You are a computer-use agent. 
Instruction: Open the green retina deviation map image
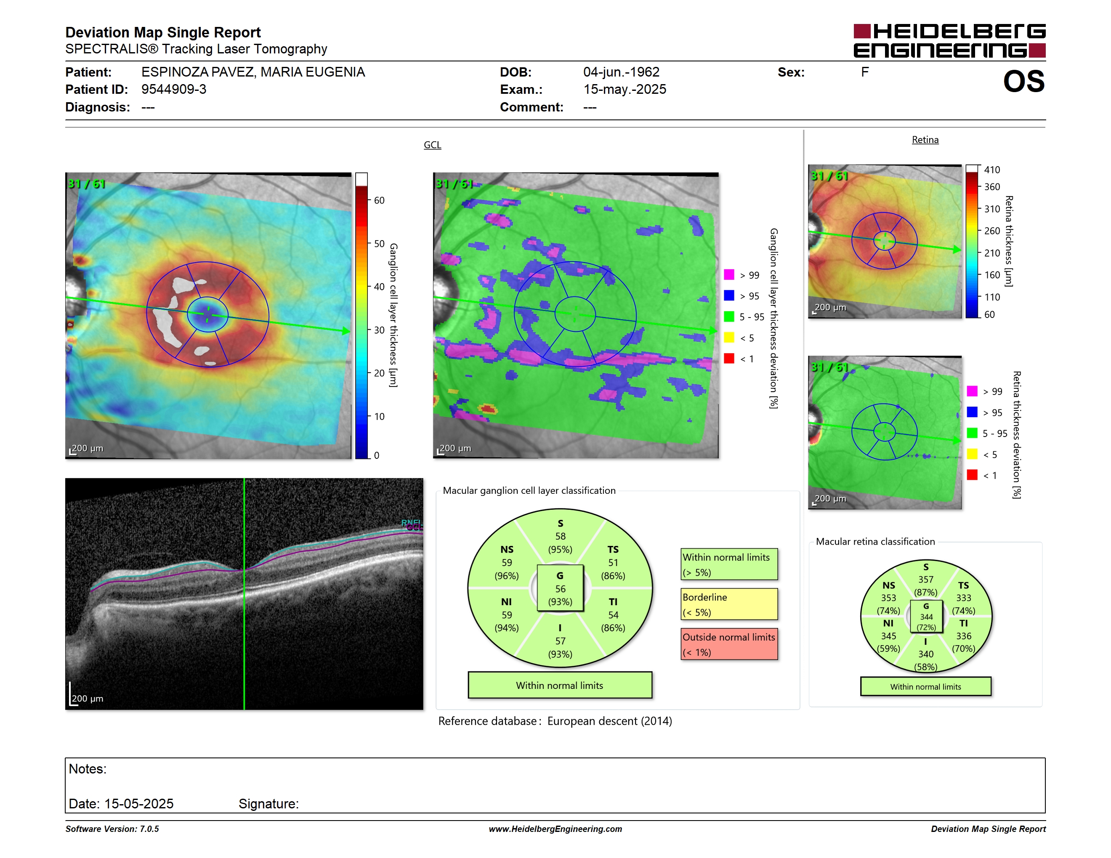click(885, 432)
